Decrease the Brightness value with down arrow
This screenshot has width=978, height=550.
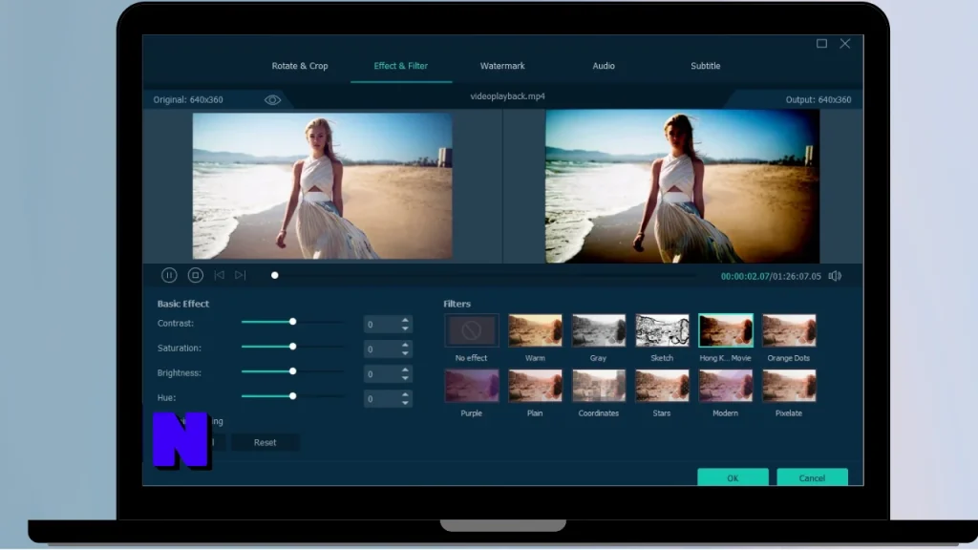pos(405,378)
